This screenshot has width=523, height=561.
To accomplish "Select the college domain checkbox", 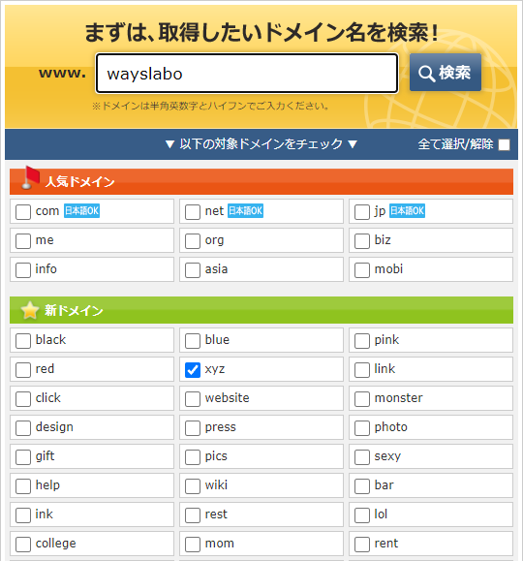I will coord(23,545).
